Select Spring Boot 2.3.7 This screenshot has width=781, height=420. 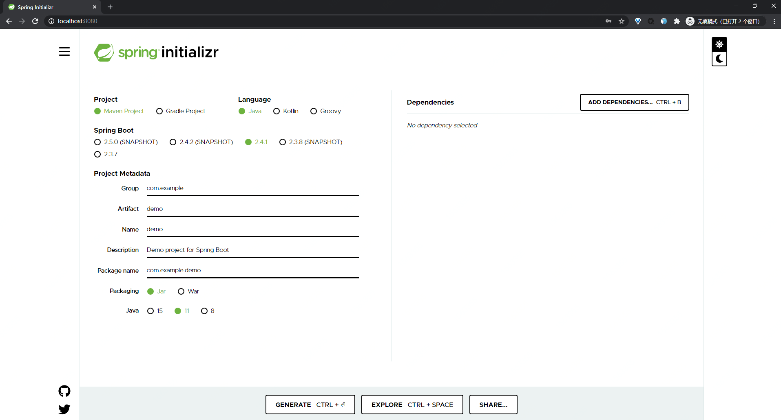tap(106, 154)
